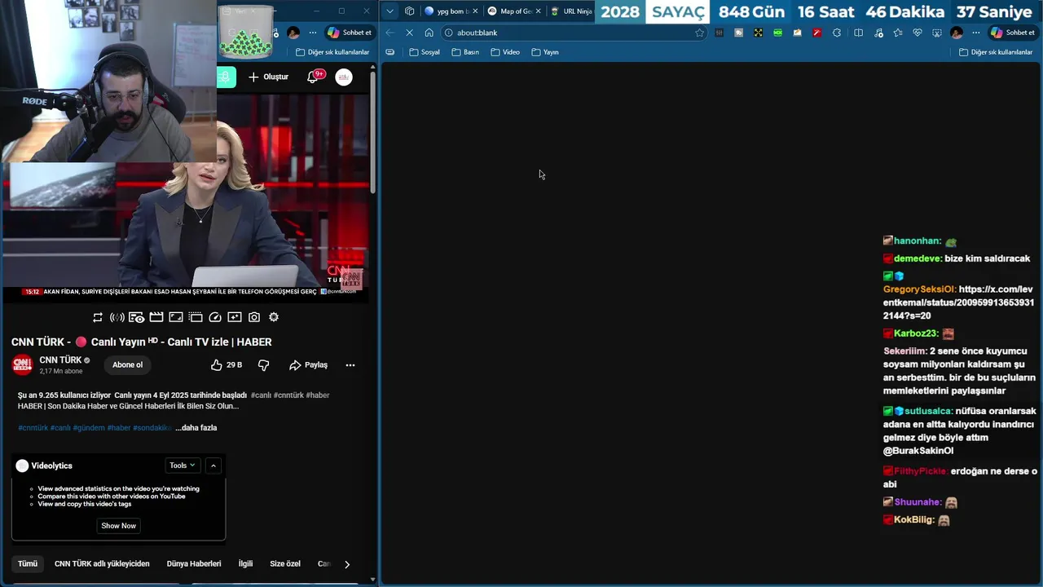Click the clapperboard icon below the video

coord(156,317)
